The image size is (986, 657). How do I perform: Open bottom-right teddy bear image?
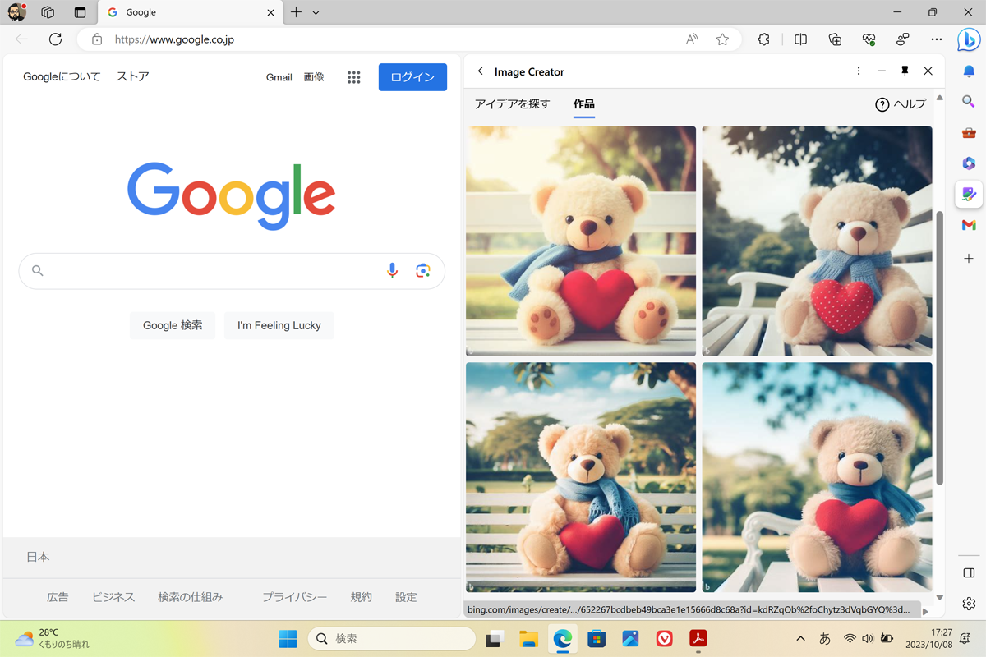(817, 477)
